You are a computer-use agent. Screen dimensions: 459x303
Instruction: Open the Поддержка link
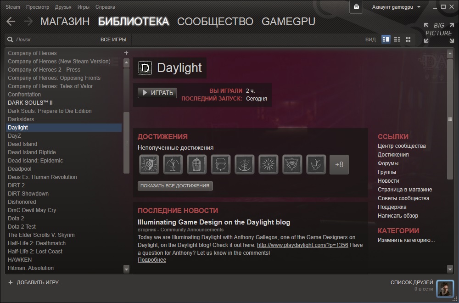tap(392, 207)
